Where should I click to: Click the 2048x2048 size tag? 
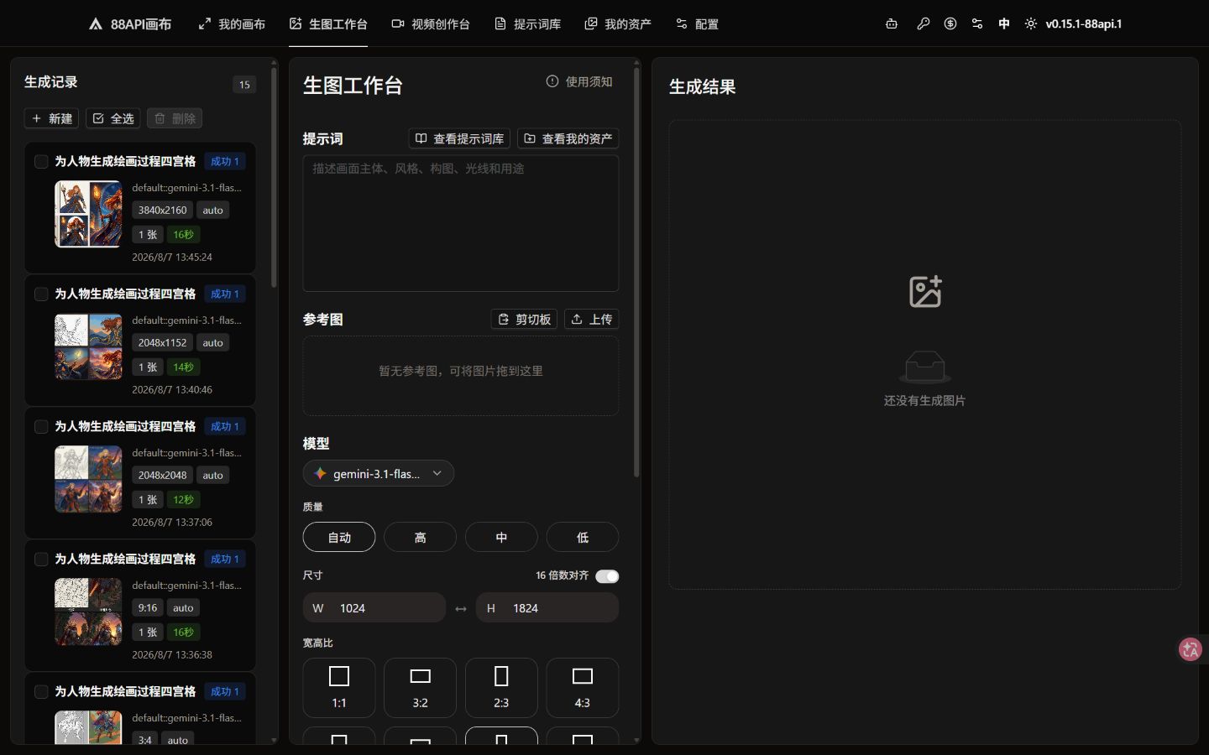[x=162, y=475]
